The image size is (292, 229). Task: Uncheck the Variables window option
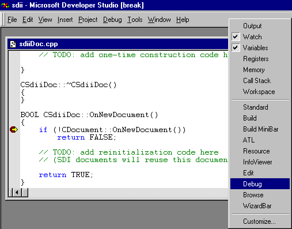coord(260,48)
